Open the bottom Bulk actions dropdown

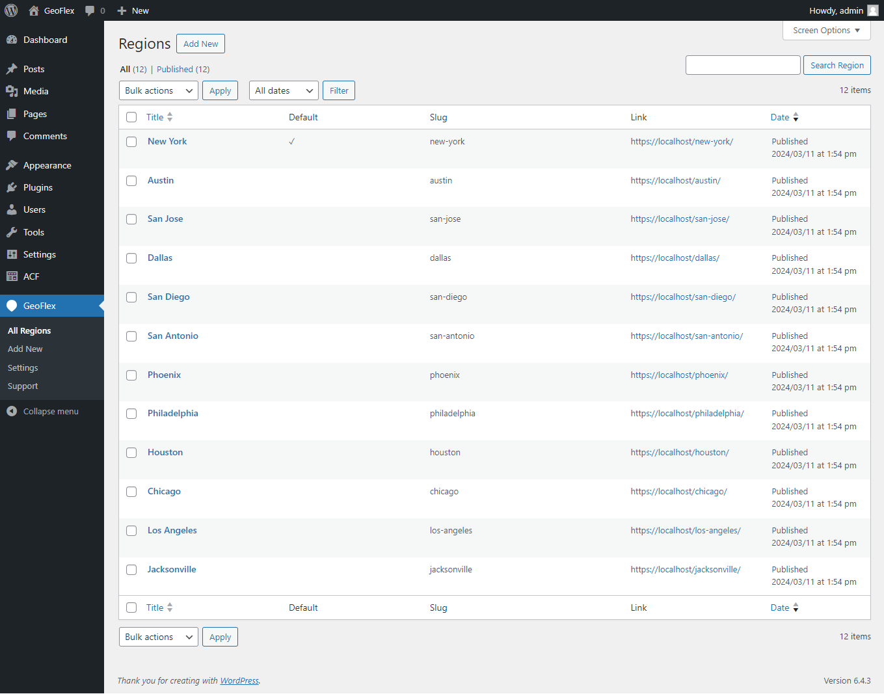pos(159,637)
